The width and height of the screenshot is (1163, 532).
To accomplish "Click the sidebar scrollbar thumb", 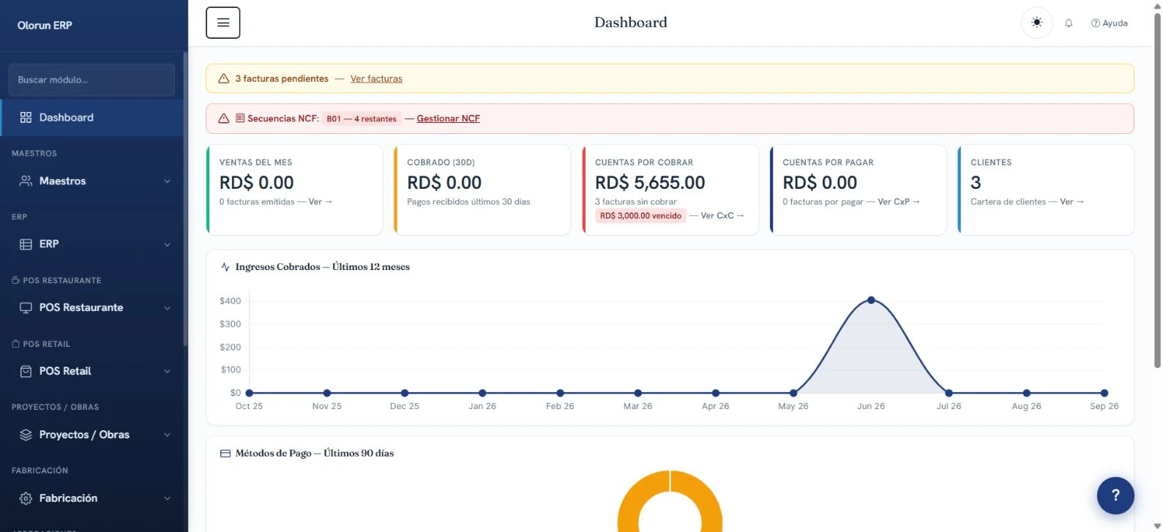I will (185, 199).
